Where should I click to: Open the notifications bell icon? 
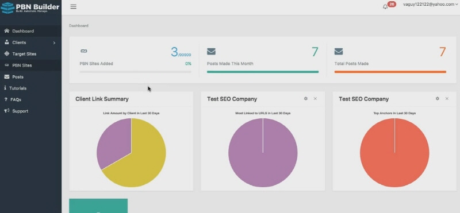[x=385, y=7]
